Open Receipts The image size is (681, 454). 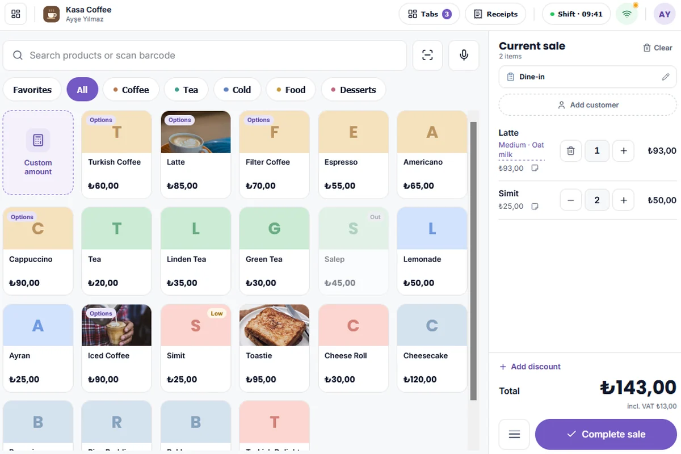[x=495, y=14]
